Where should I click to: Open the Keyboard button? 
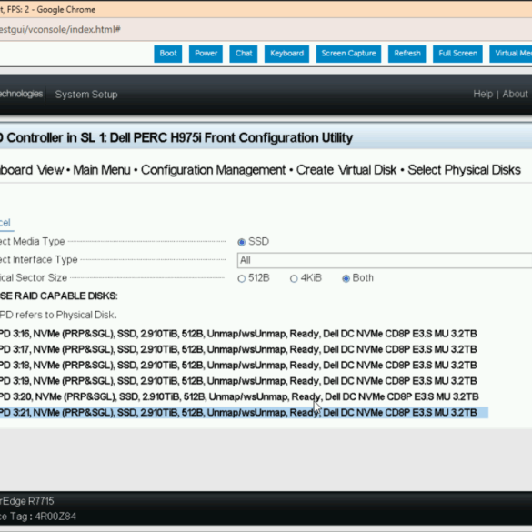pyautogui.click(x=286, y=54)
